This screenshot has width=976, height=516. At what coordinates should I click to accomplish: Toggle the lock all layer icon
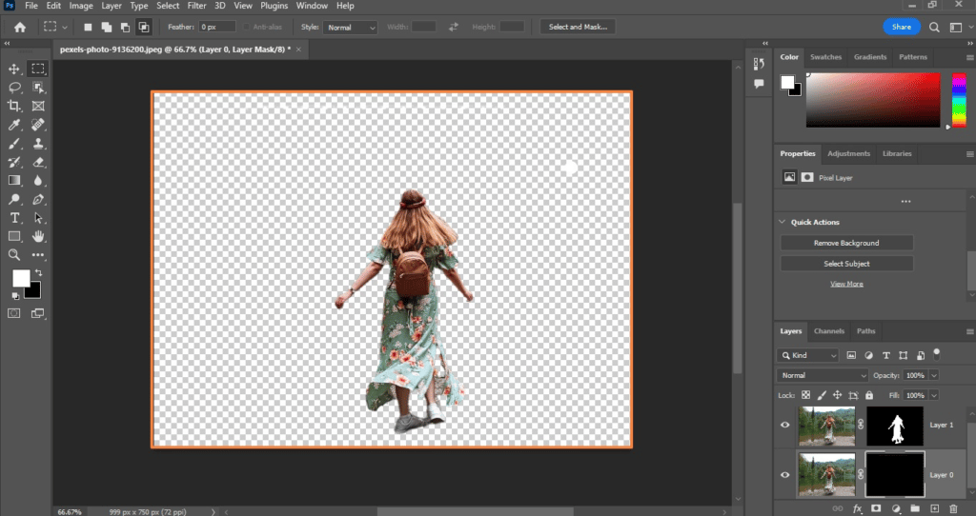[867, 395]
